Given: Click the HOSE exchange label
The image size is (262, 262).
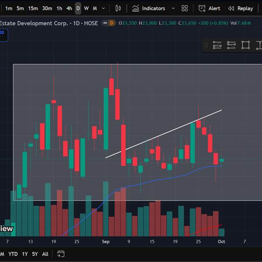Looking at the screenshot, I should [91, 23].
